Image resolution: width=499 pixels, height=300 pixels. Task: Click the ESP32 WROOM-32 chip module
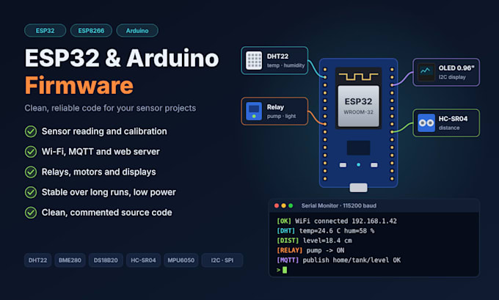(x=358, y=106)
